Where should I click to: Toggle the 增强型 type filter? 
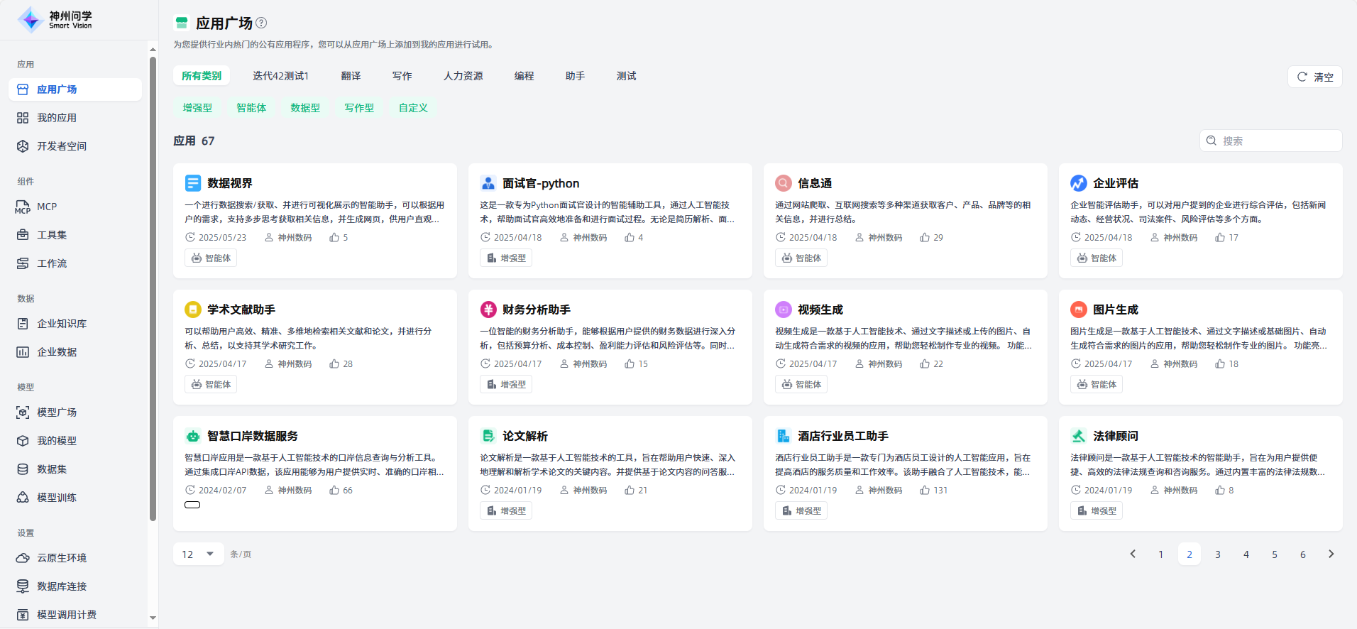(x=197, y=108)
